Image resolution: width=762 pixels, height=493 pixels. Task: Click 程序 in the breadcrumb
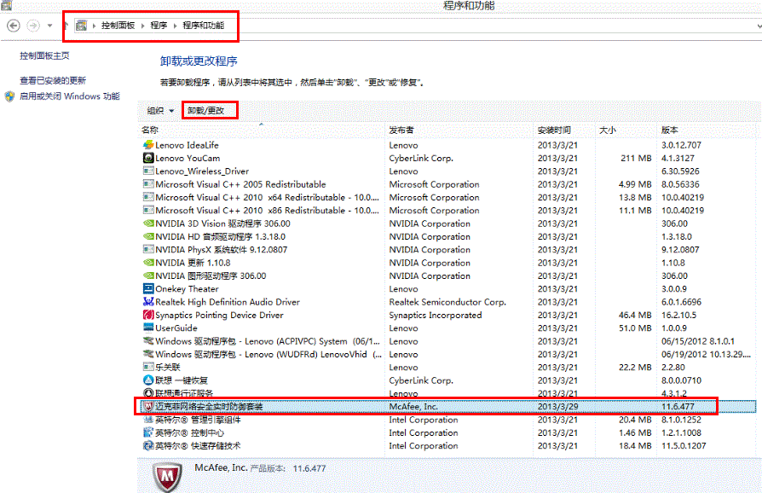(159, 26)
